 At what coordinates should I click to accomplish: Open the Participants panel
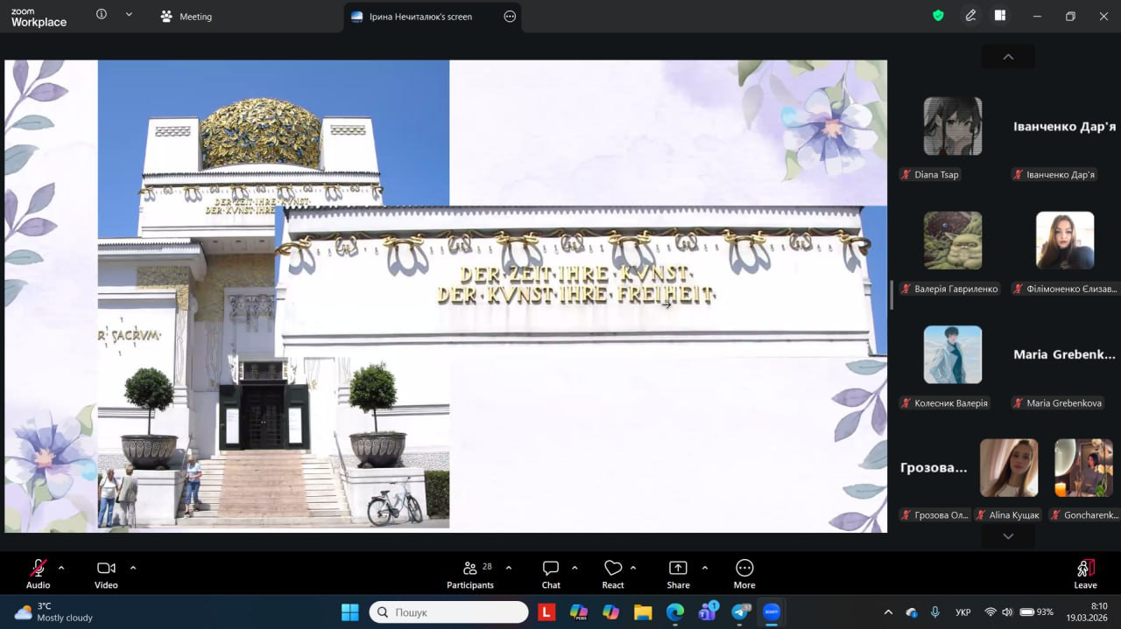click(471, 574)
